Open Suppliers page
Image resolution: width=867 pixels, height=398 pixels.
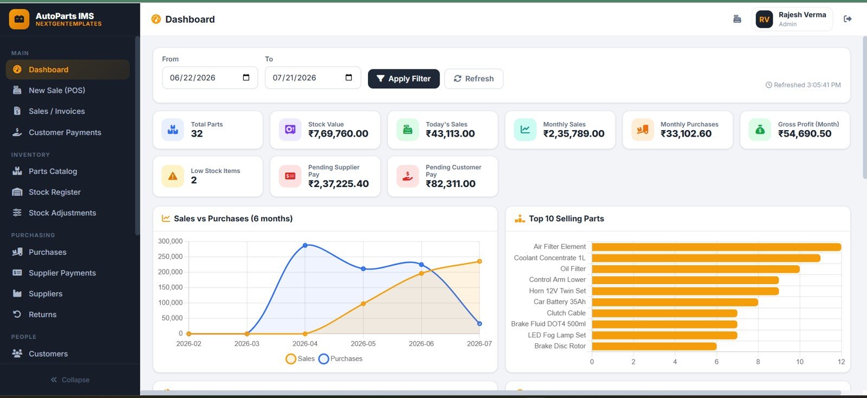click(x=68, y=293)
